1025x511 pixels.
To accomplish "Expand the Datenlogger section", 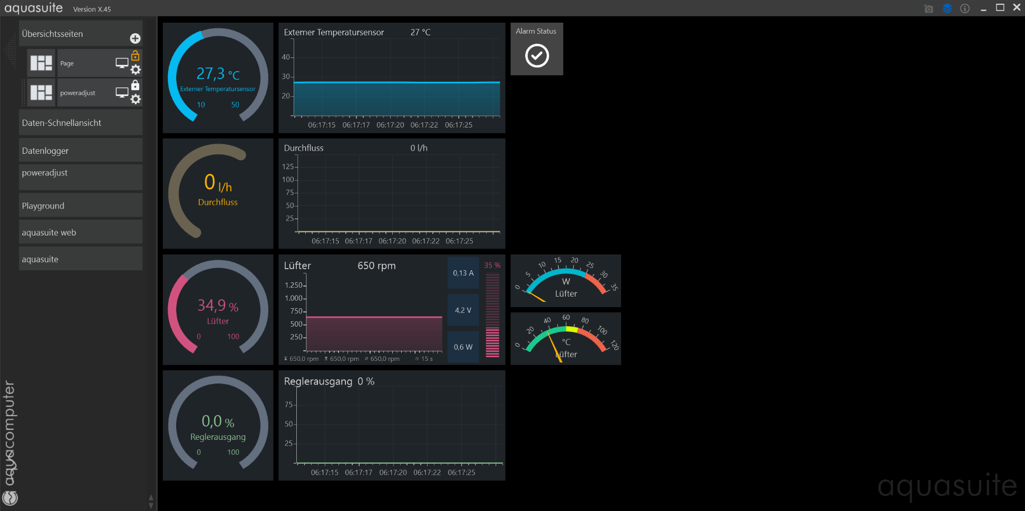I will tap(80, 151).
